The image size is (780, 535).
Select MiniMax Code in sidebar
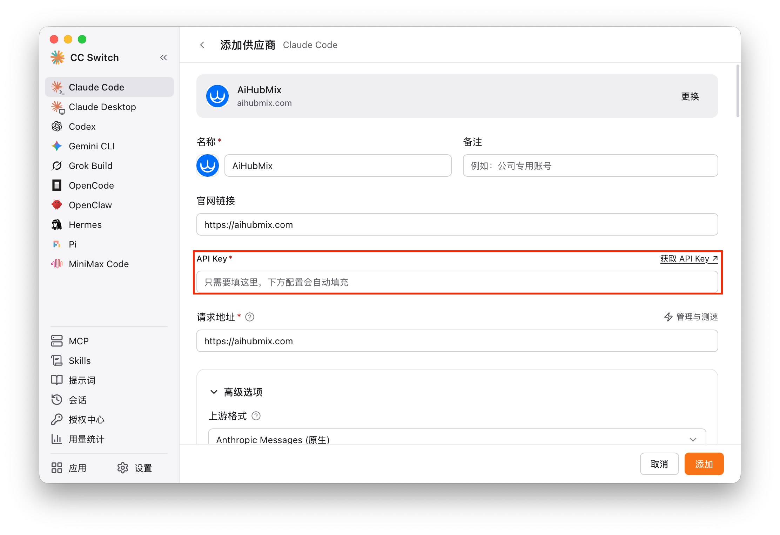[x=109, y=264]
